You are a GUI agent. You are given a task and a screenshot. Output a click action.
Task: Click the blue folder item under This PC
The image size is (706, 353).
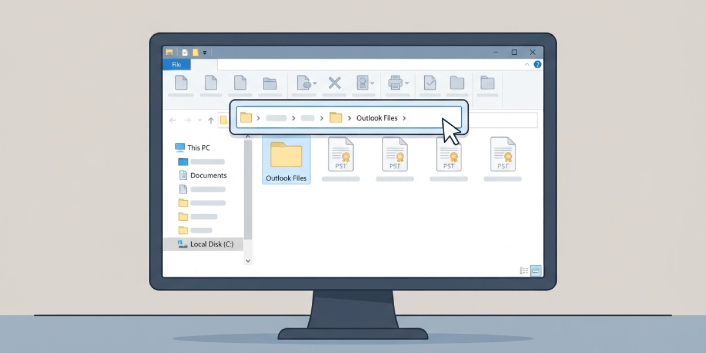pyautogui.click(x=183, y=161)
